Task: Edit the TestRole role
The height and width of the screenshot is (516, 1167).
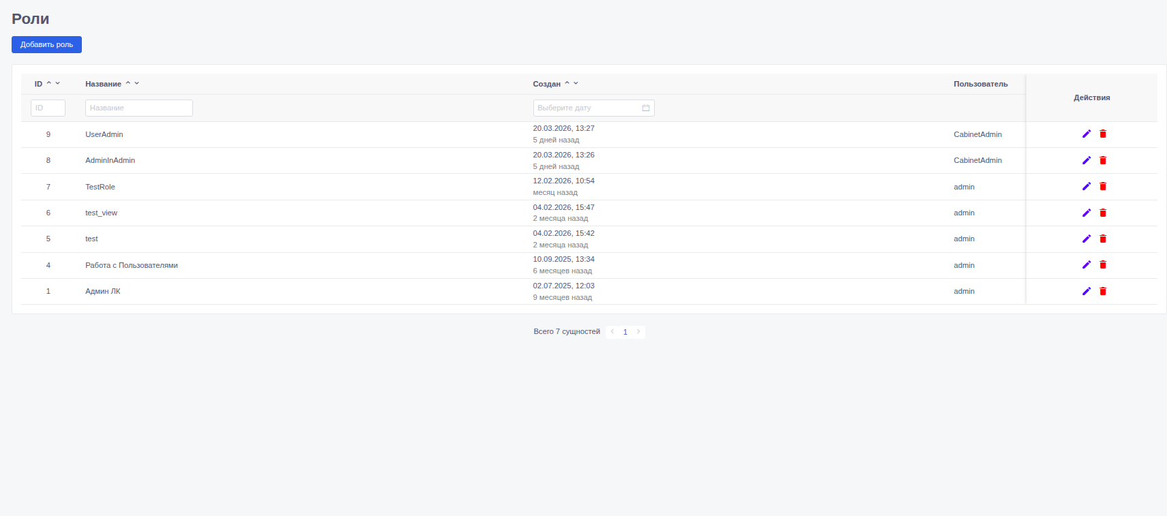Action: 1087,186
